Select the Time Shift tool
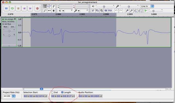This screenshot has width=175, height=103. click(x=49, y=11)
